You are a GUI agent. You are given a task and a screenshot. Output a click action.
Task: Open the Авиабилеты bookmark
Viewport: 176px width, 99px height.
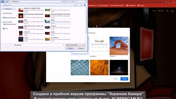point(131,5)
